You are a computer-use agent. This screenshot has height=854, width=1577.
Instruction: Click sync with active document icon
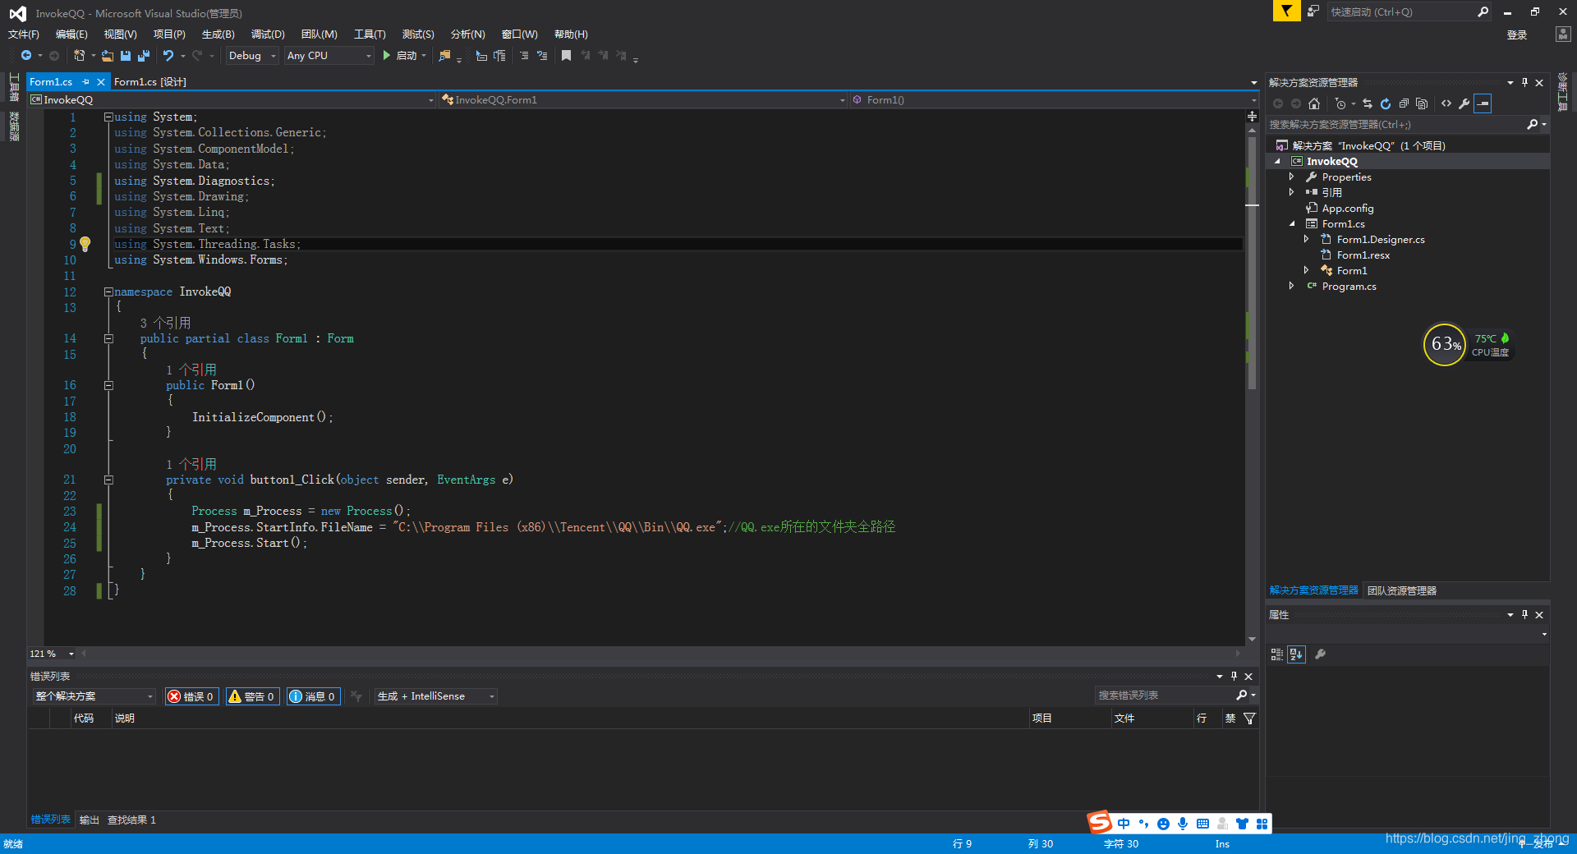(x=1368, y=103)
